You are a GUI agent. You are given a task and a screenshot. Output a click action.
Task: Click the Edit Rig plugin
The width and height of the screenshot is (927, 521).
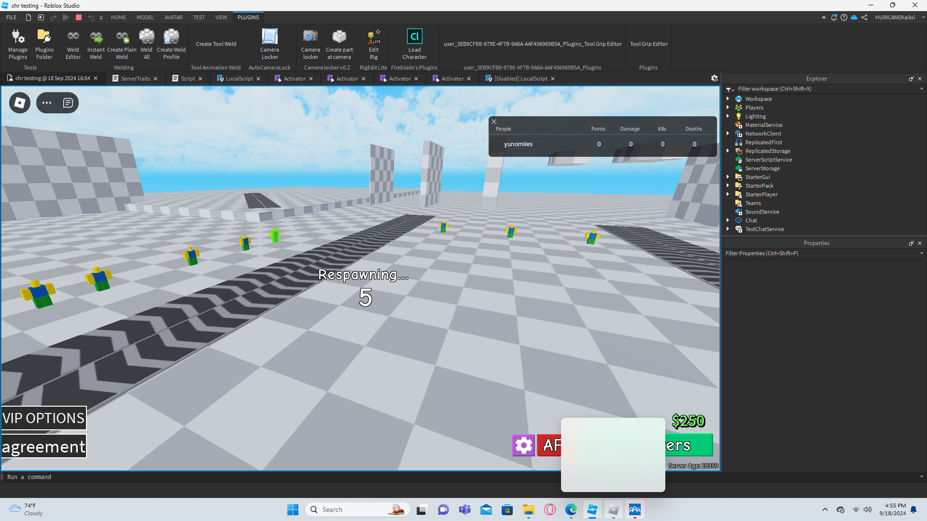pos(374,43)
